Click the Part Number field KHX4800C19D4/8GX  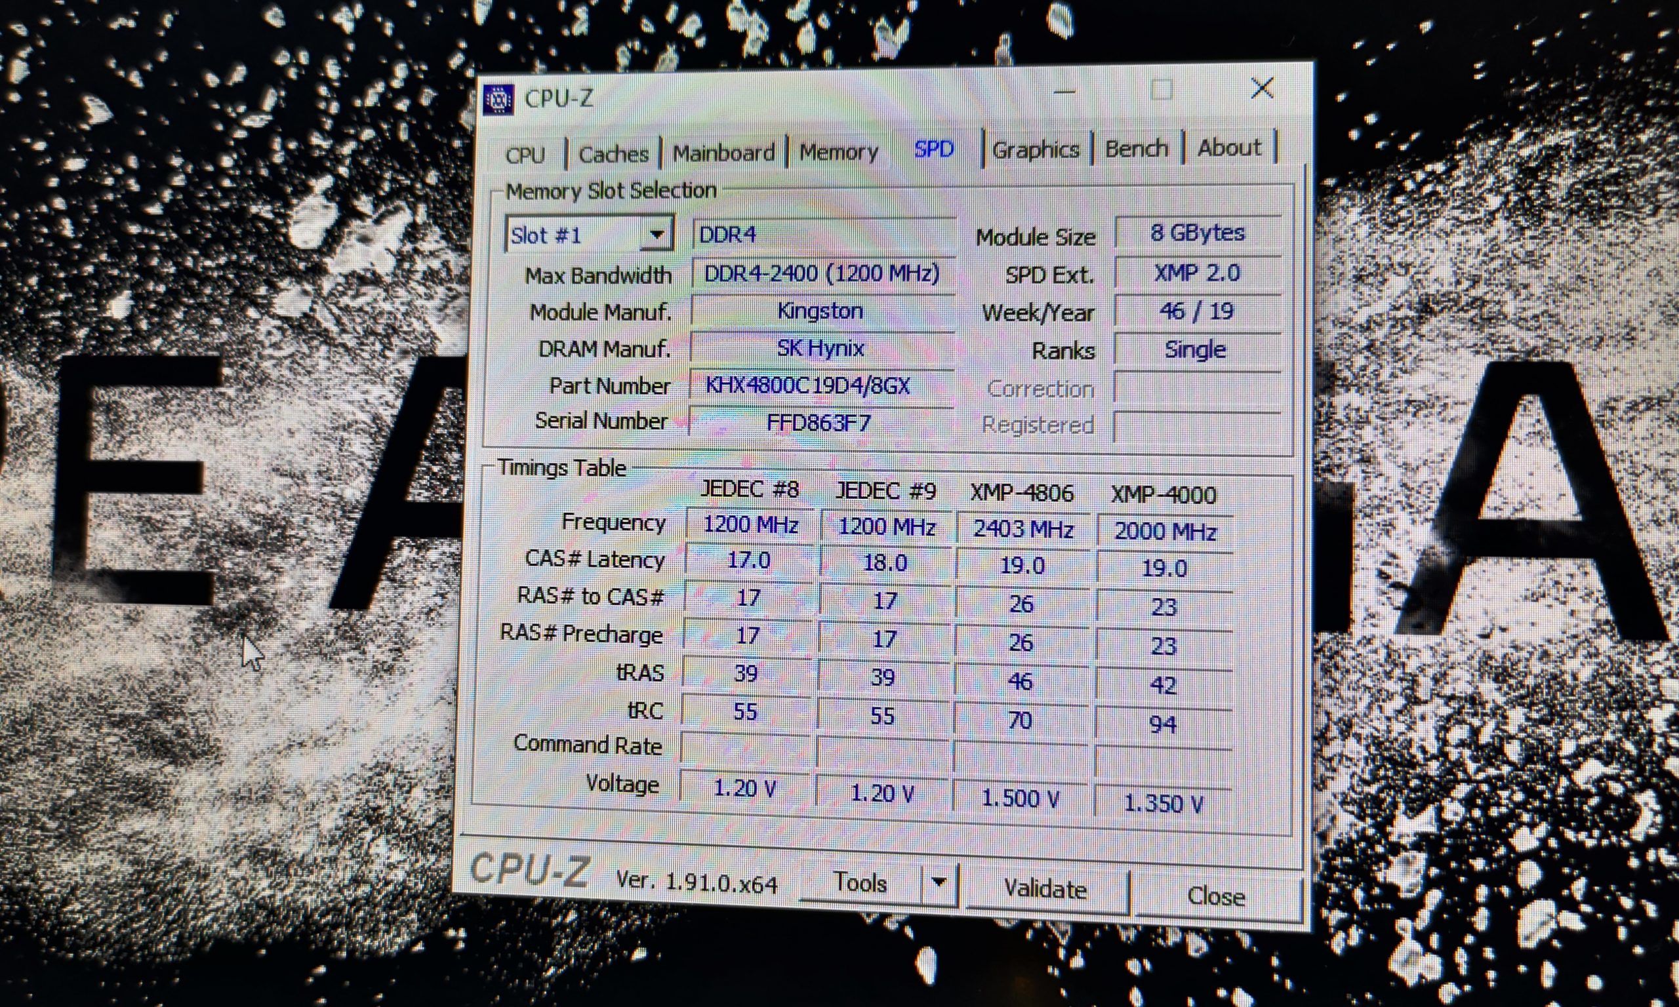click(807, 386)
